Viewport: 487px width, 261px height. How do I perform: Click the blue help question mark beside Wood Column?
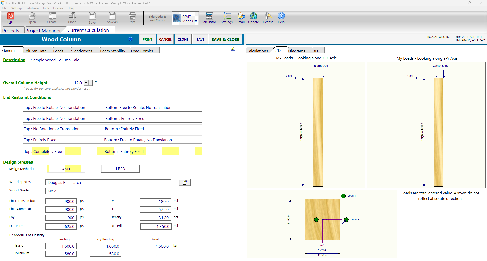[131, 39]
